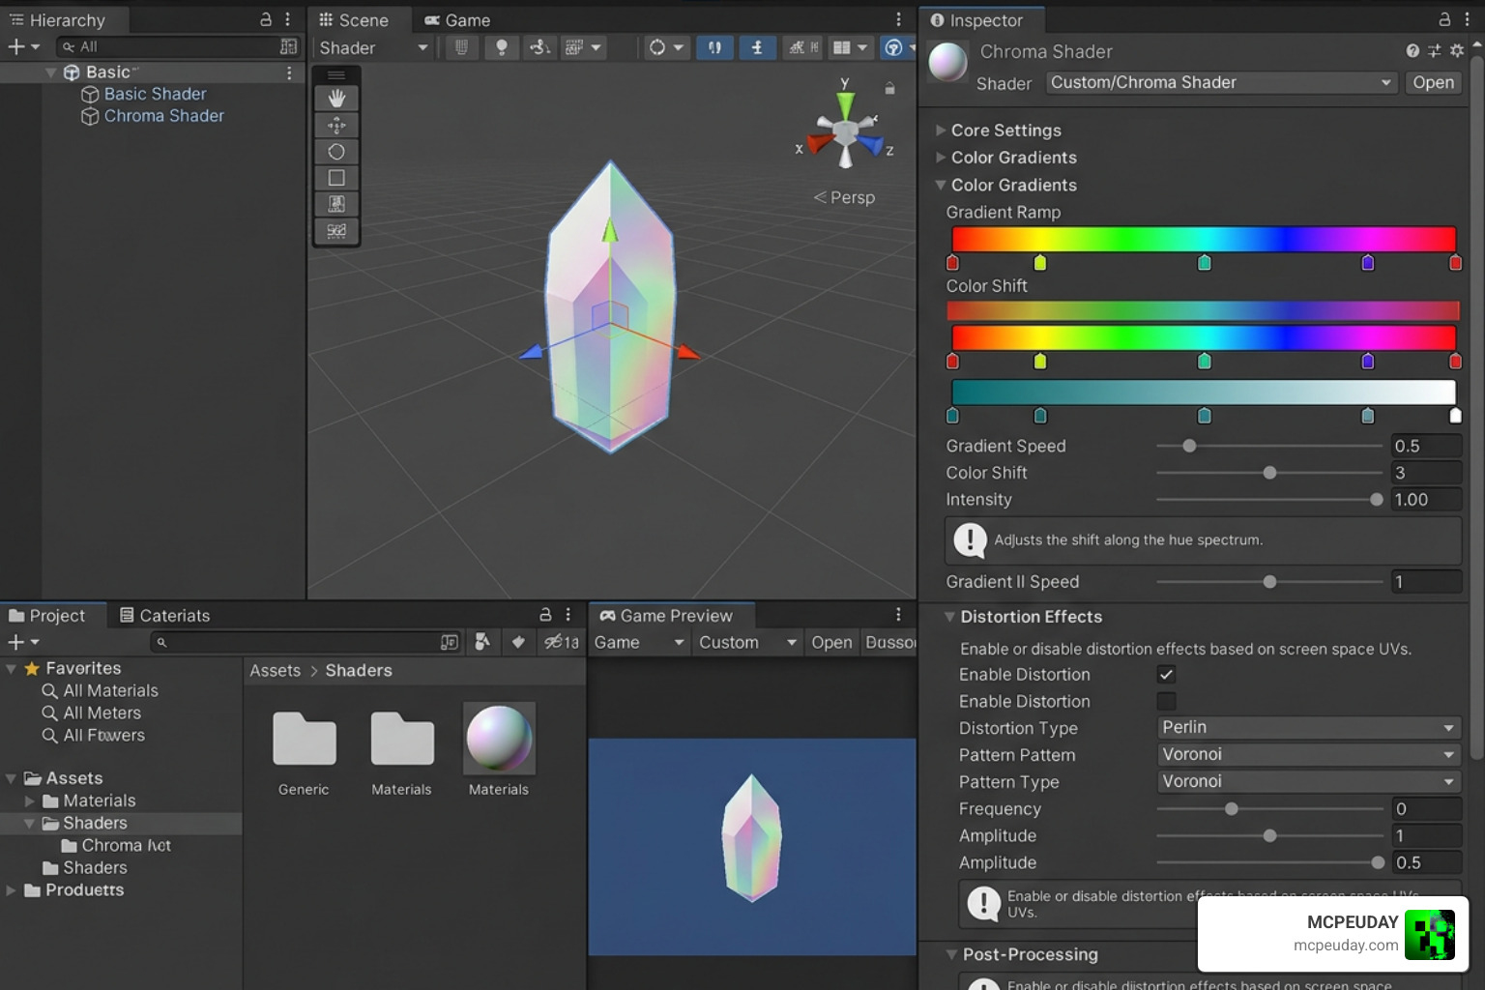Adjust the Frequency slider

pos(1268,809)
